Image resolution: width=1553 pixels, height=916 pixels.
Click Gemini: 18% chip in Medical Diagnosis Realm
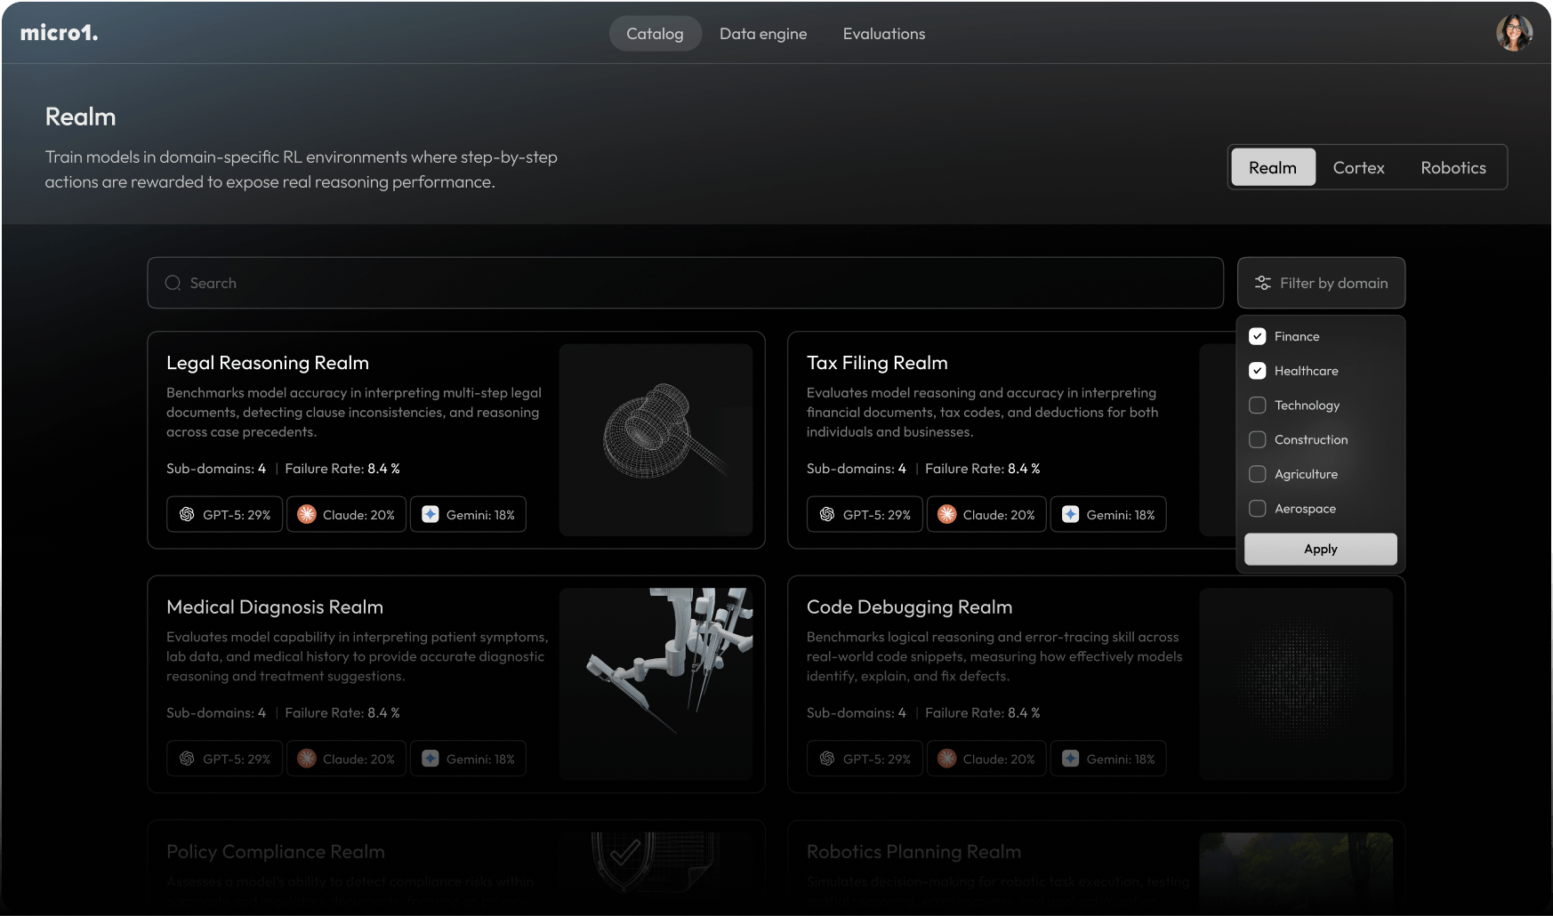(x=468, y=759)
